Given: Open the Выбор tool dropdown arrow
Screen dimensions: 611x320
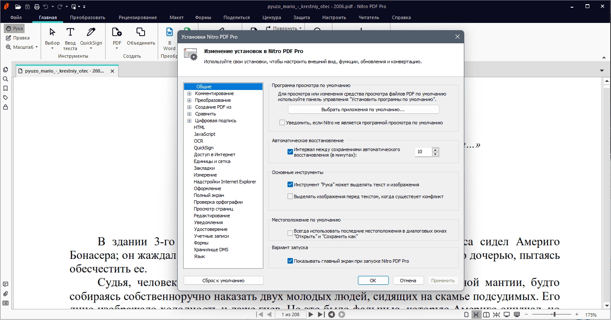Looking at the screenshot, I should tap(53, 48).
